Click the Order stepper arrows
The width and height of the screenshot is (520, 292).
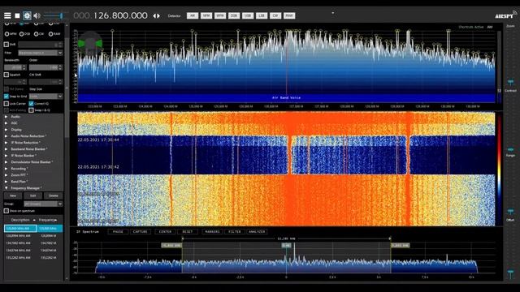60,67
